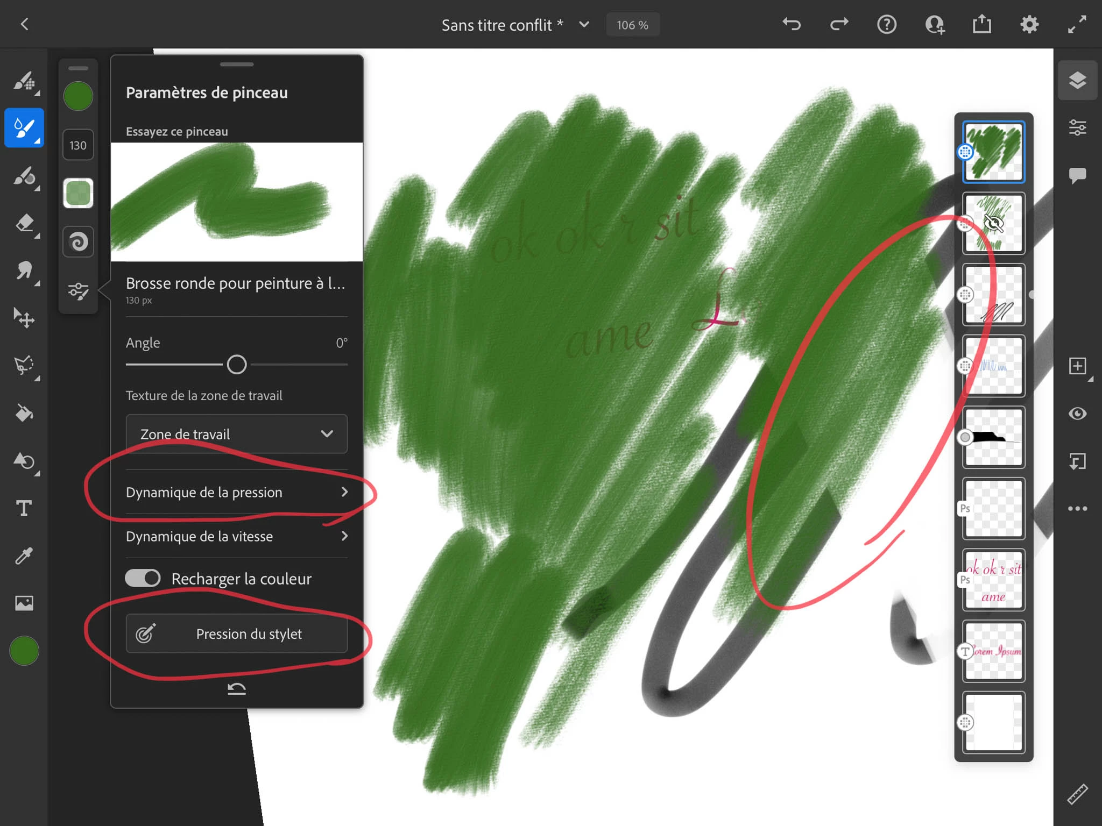Click the Undo arrow in top bar
The image size is (1102, 826).
click(x=792, y=25)
